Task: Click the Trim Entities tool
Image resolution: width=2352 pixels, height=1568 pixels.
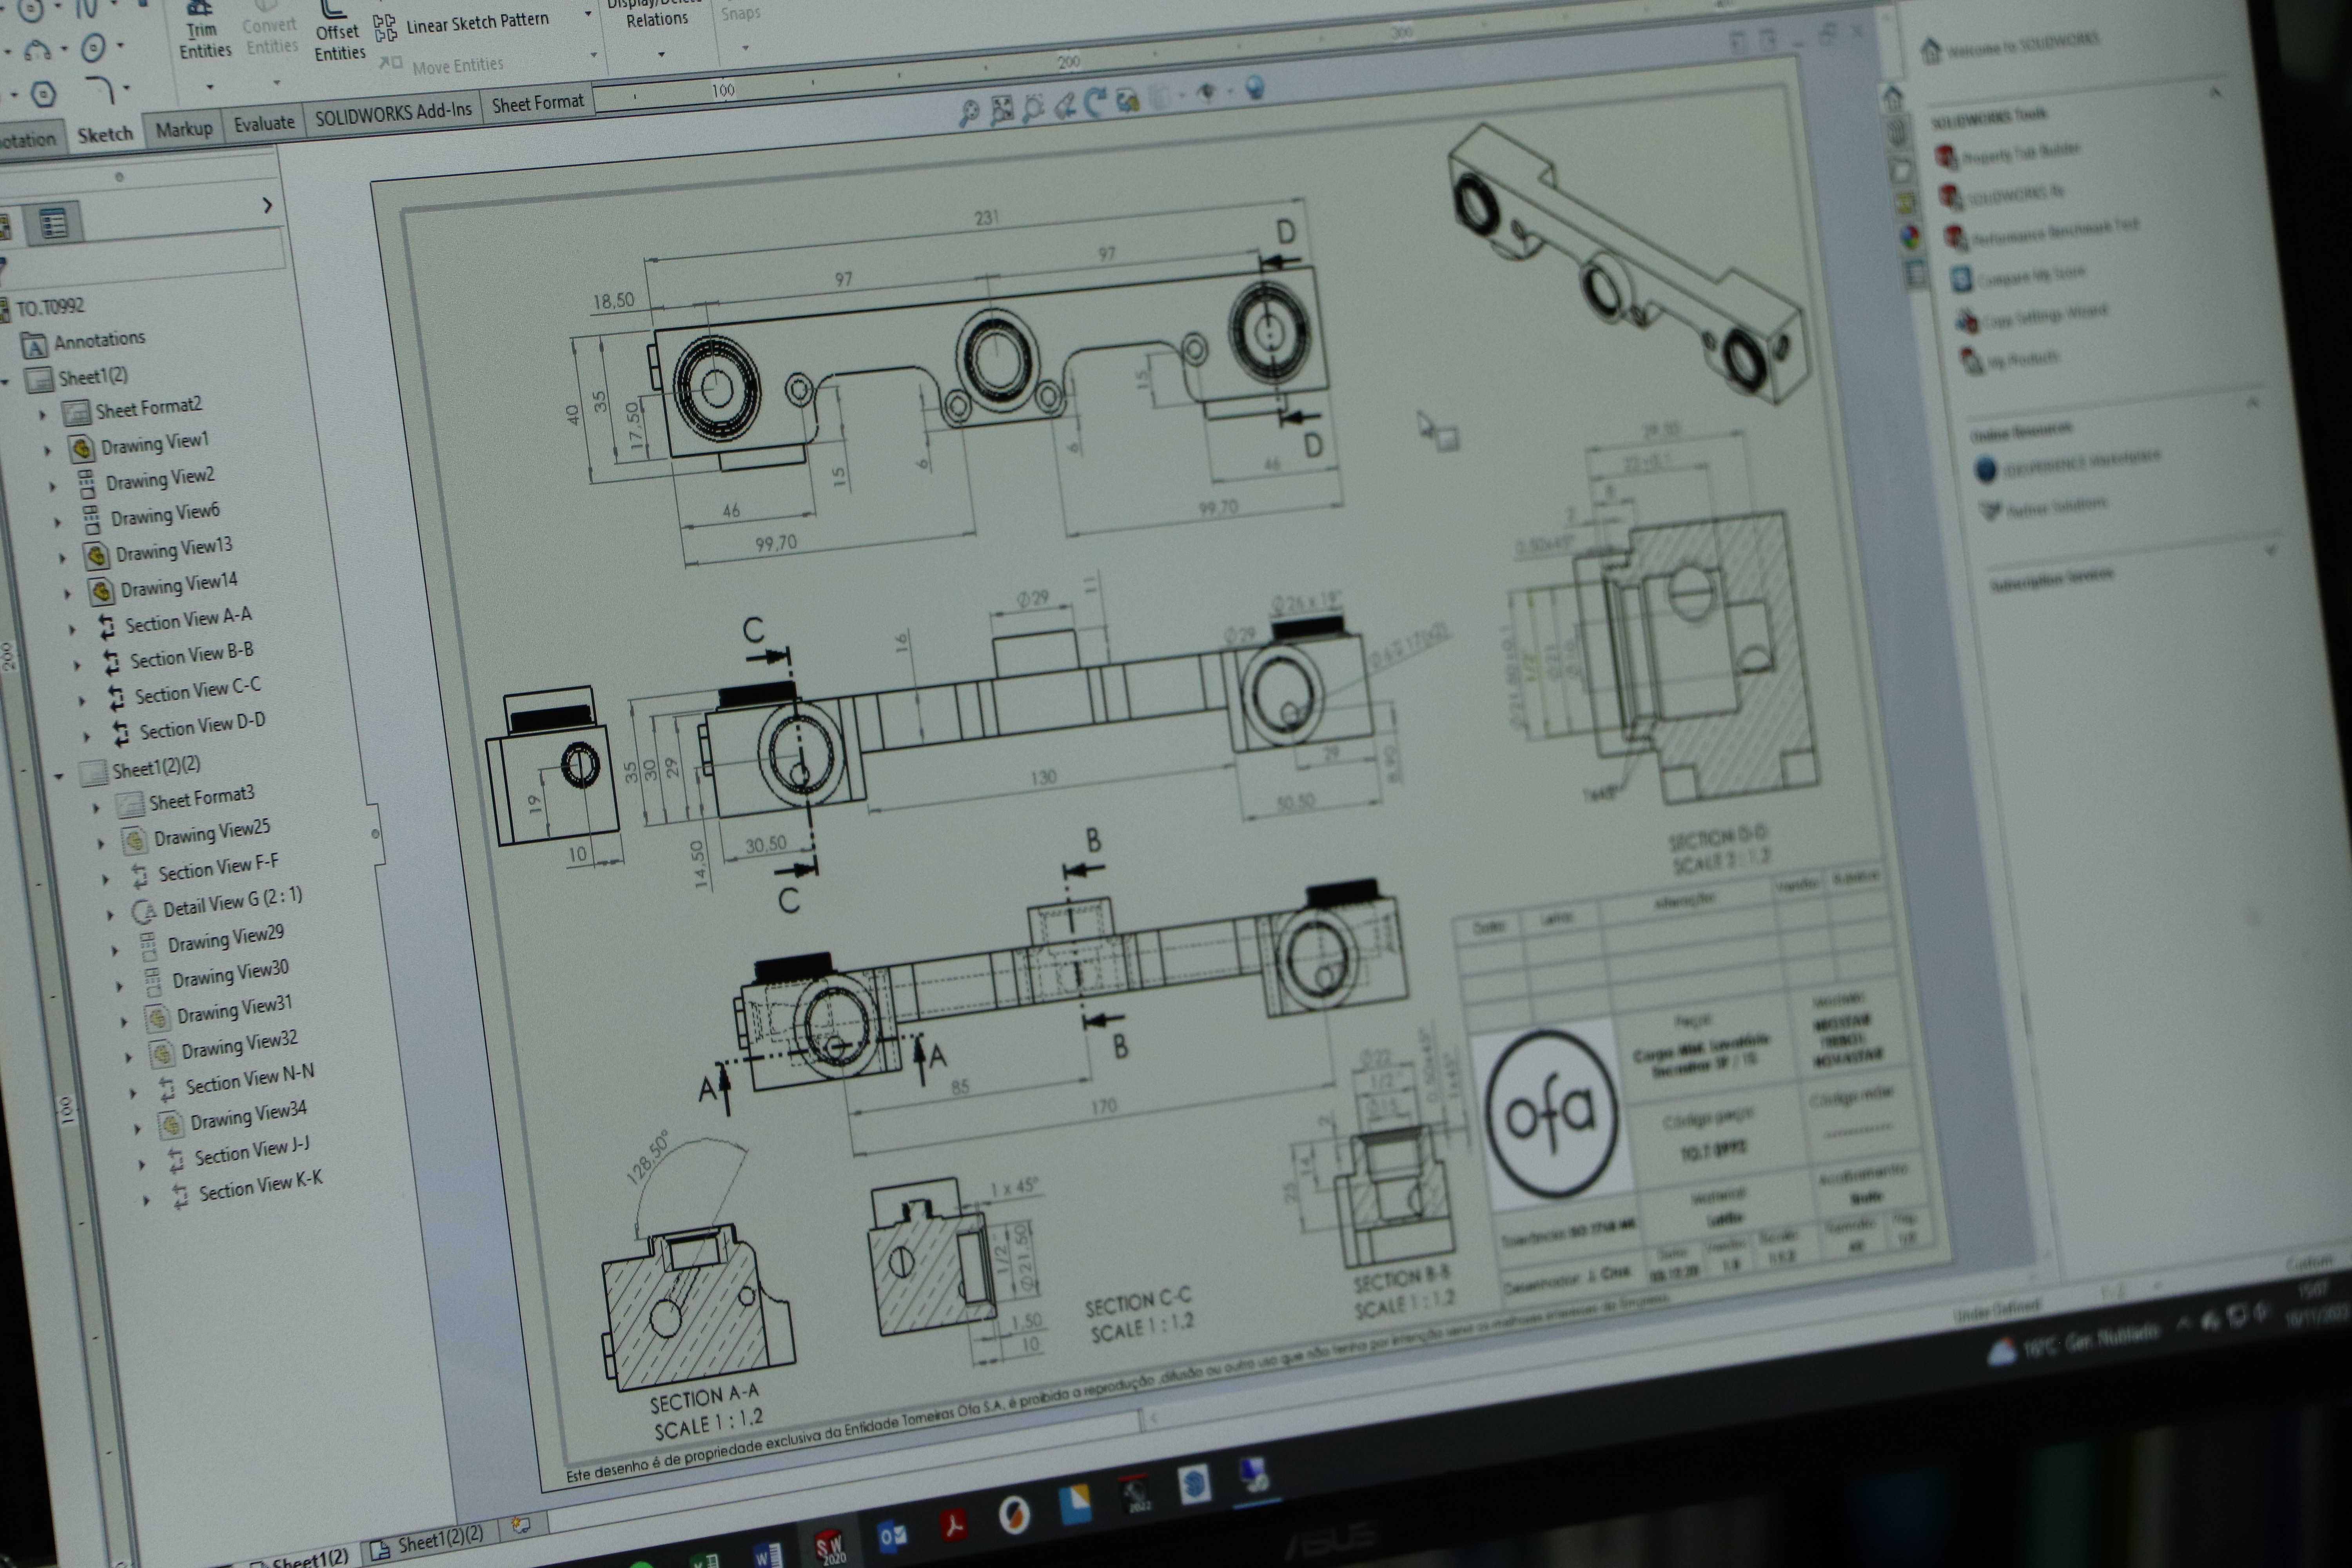Action: click(204, 30)
